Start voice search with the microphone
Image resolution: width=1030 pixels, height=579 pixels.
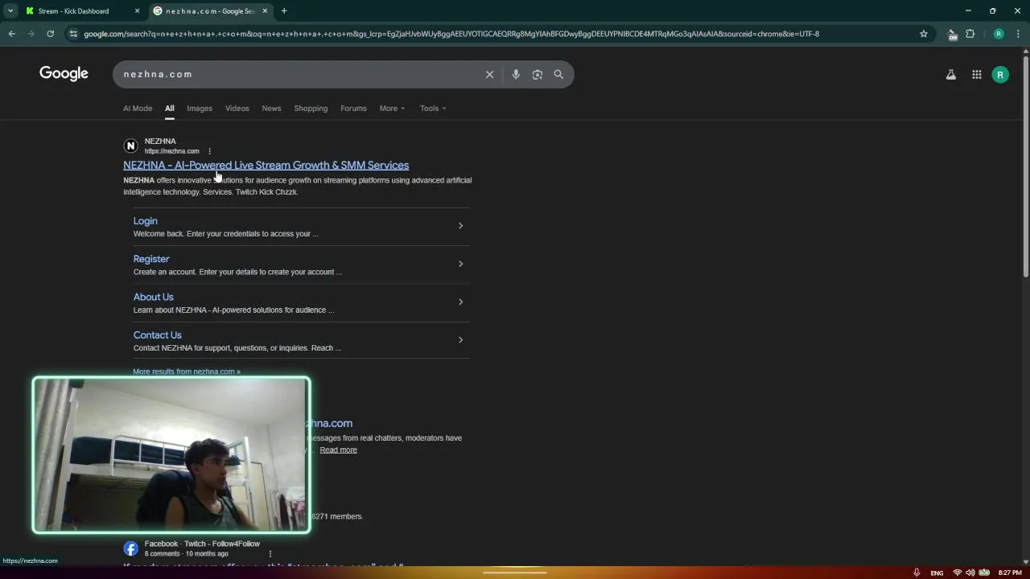pyautogui.click(x=516, y=74)
